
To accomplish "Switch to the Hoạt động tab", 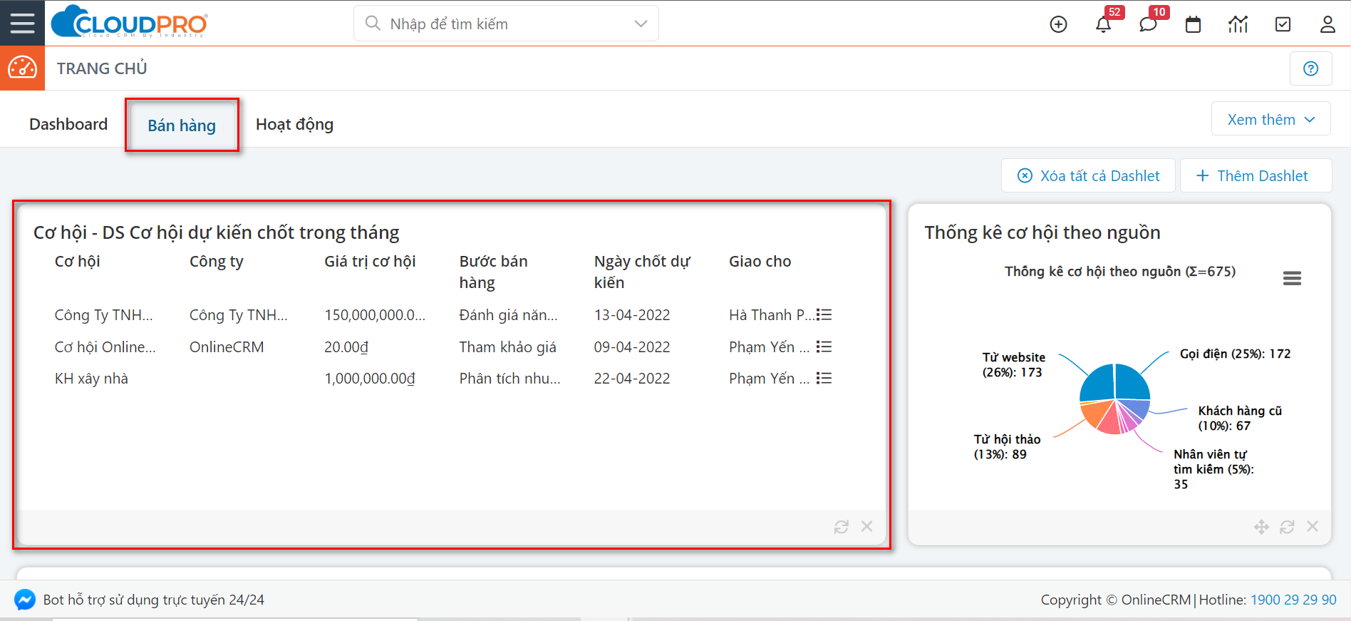I will 294,124.
